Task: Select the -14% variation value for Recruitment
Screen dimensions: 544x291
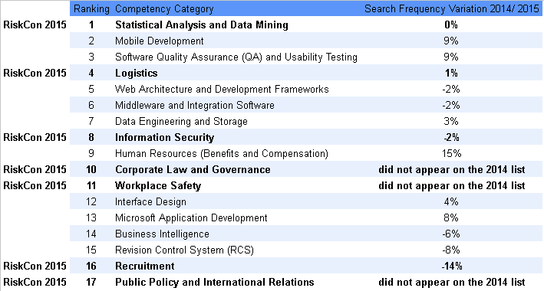Action: coord(451,266)
